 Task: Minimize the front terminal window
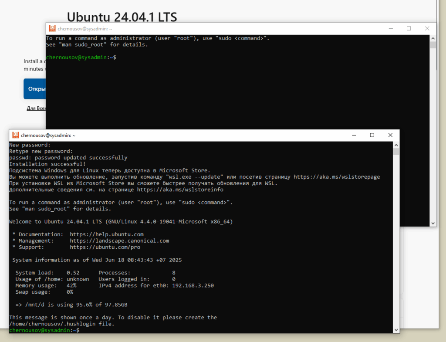point(353,135)
